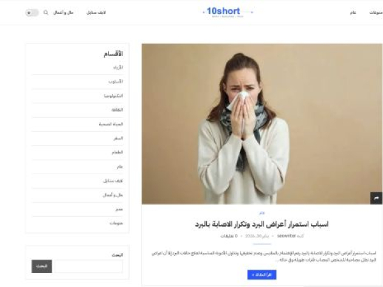Focus the sidebar search text field
383x287 pixels.
tap(88, 266)
